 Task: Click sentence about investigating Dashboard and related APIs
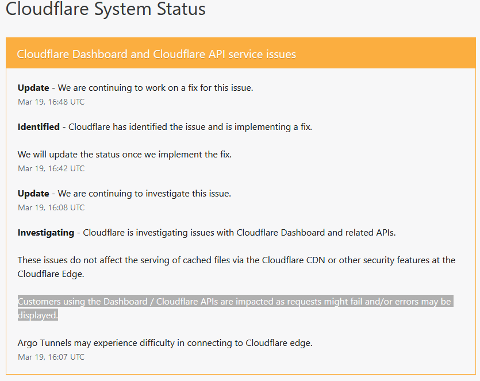tap(239, 233)
